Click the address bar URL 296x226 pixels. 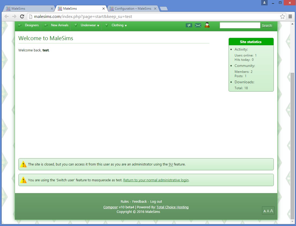pos(83,16)
